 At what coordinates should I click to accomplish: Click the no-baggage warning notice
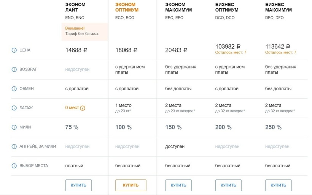coord(85,31)
